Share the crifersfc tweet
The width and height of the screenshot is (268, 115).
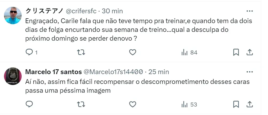coord(249,52)
